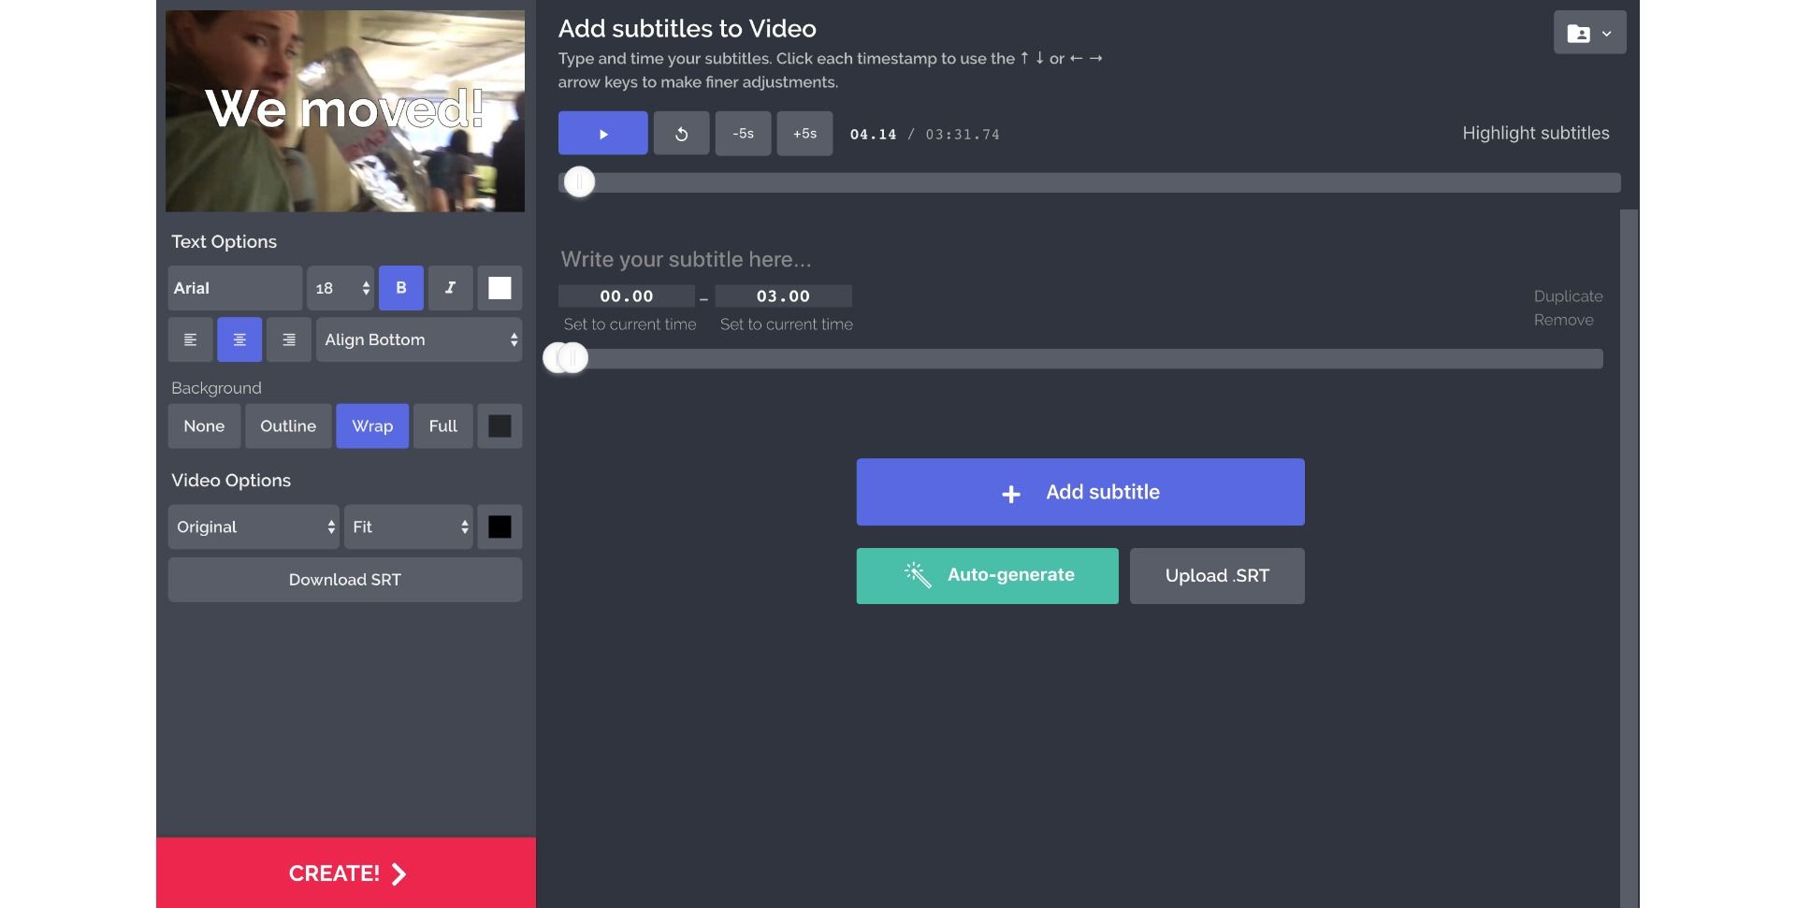Open the folder account menu icon
The height and width of the screenshot is (908, 1796).
1589,34
